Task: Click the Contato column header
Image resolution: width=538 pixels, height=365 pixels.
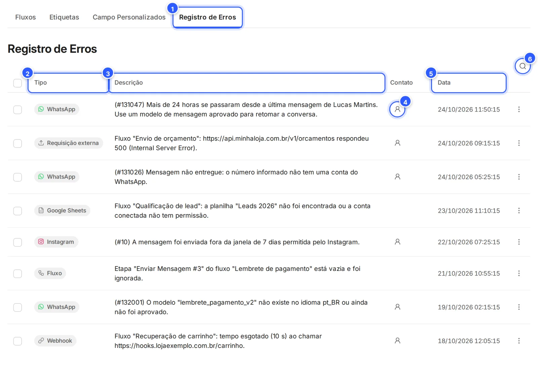Action: point(401,83)
